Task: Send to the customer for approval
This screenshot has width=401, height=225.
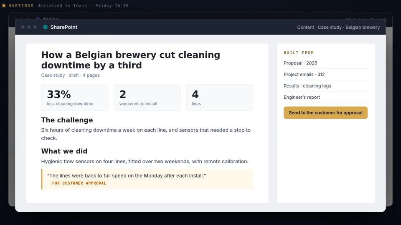Action: [325, 112]
